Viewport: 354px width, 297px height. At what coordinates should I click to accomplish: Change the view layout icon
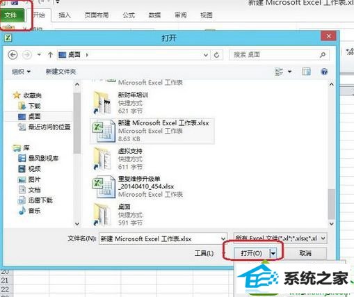[279, 72]
